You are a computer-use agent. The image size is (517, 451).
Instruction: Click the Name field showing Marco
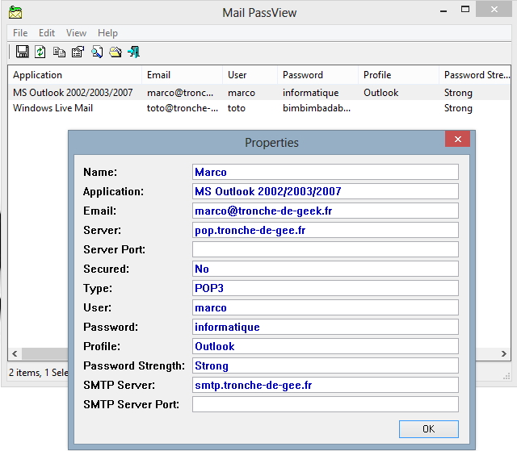[326, 172]
